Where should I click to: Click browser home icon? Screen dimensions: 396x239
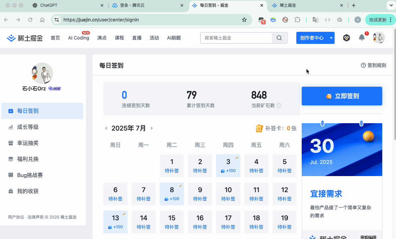click(42, 20)
